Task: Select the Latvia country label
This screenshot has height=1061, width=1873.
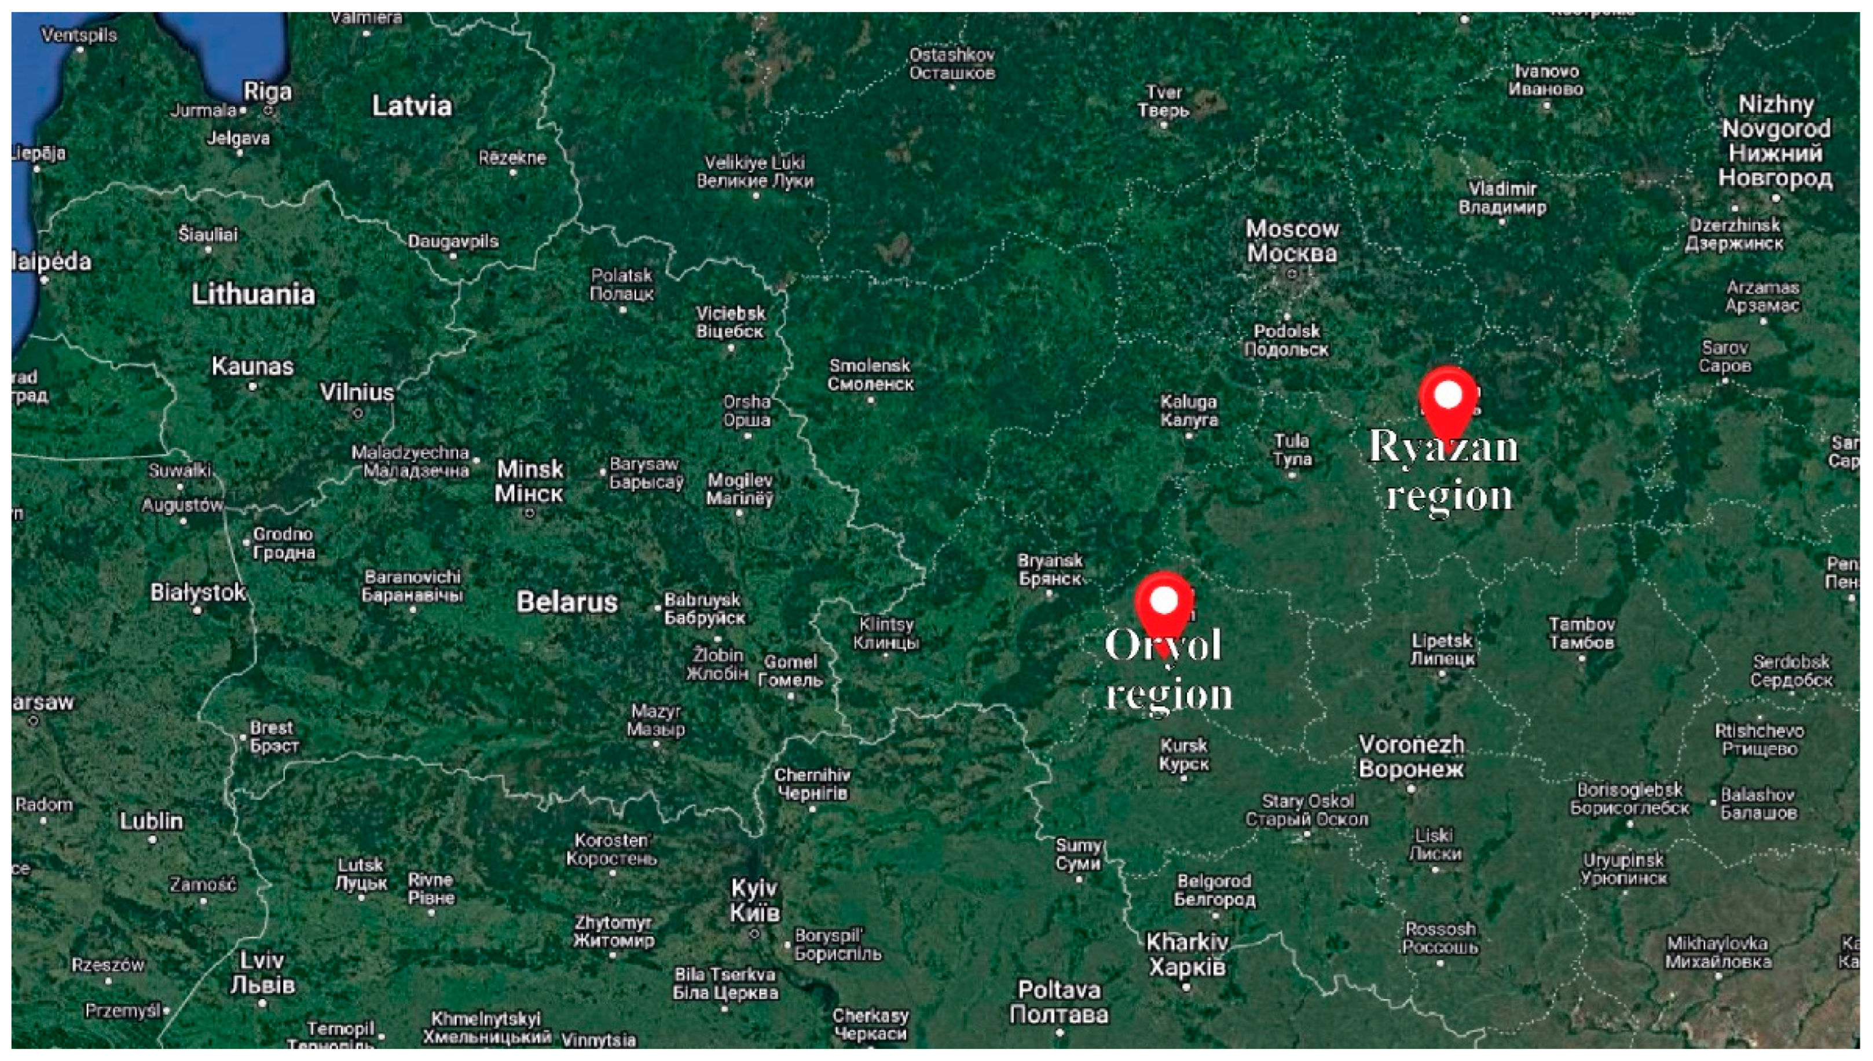Action: coord(412,107)
